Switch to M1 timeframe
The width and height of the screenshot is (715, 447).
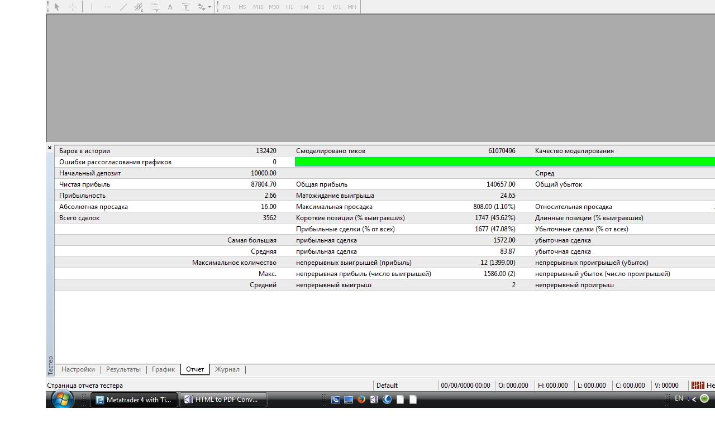[x=227, y=7]
